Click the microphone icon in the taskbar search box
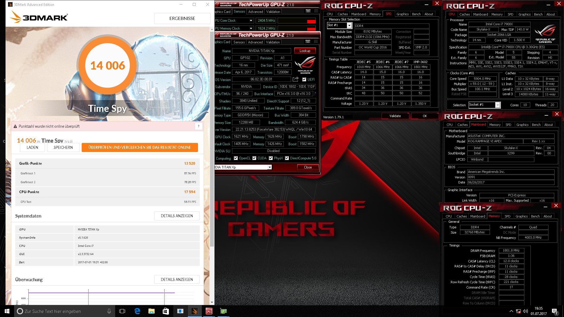 coord(109,311)
